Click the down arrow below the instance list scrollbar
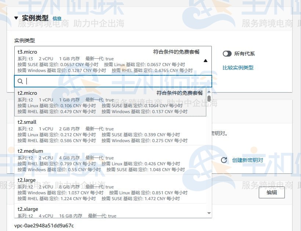The width and height of the screenshot is (301, 231). pyautogui.click(x=208, y=213)
